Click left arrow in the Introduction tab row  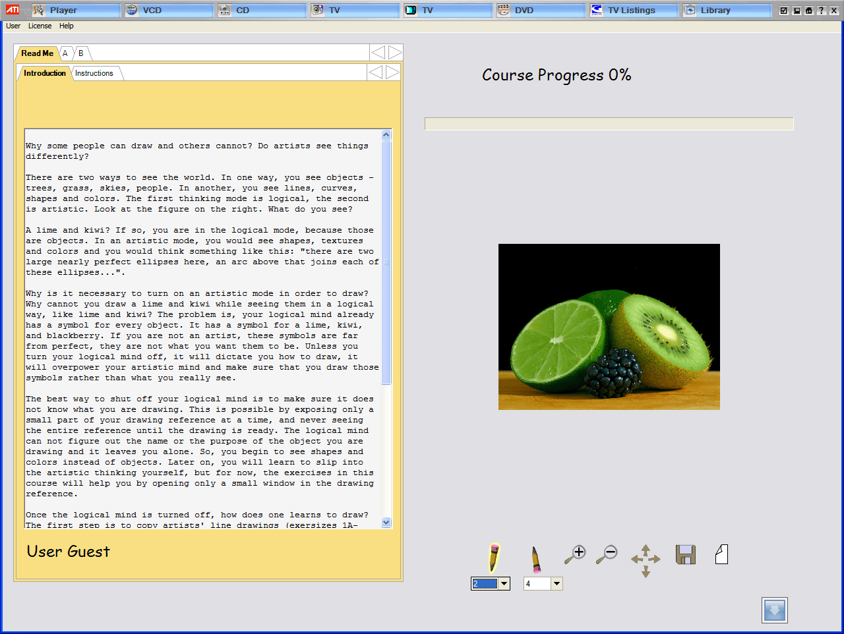click(x=375, y=72)
